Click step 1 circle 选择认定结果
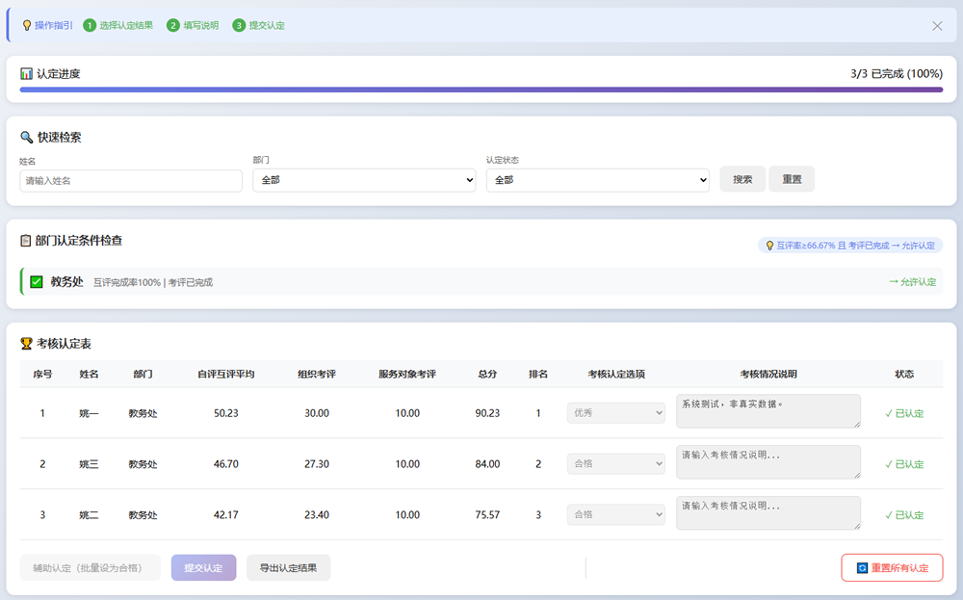Viewport: 963px width, 600px height. (x=90, y=25)
